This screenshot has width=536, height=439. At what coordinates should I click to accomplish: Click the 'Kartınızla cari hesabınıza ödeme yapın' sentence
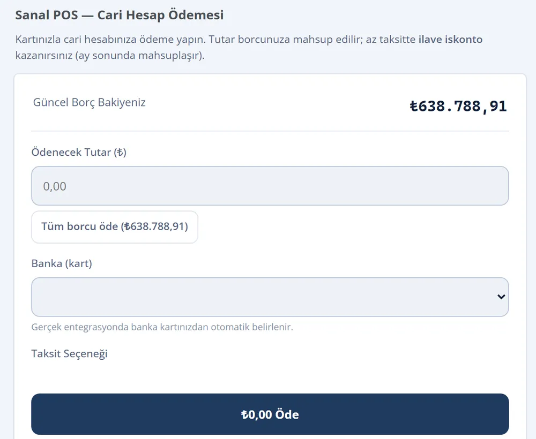(110, 40)
